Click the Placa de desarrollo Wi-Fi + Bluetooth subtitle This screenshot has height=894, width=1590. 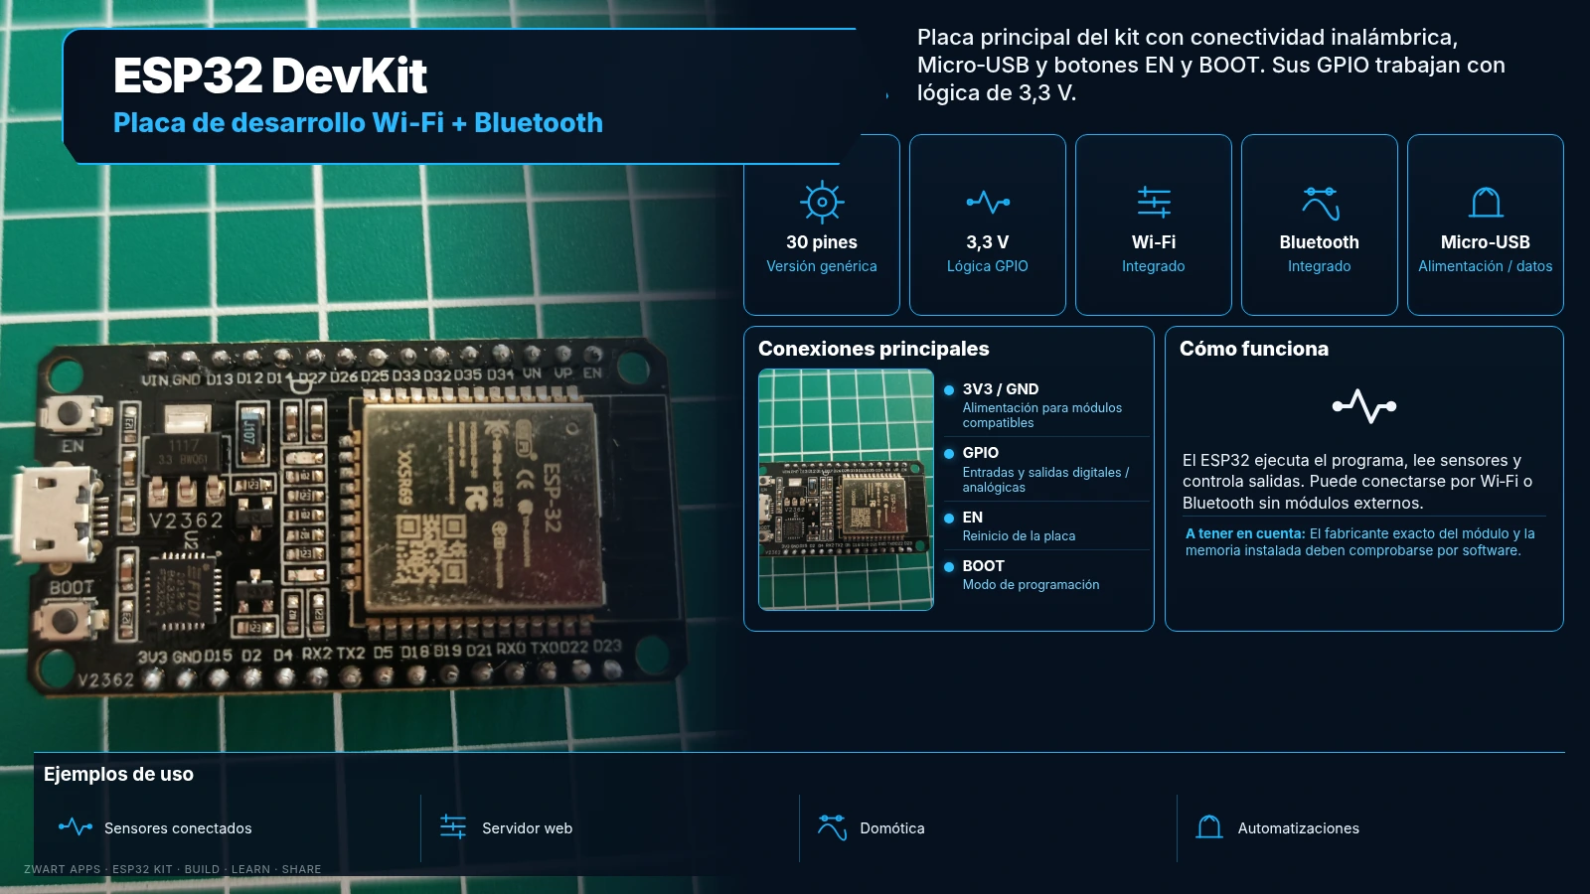358,122
